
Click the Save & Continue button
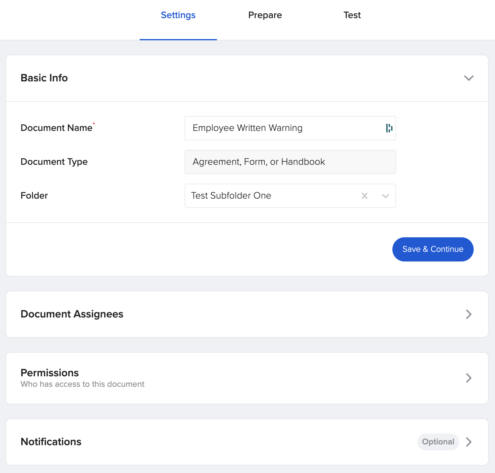coord(433,249)
